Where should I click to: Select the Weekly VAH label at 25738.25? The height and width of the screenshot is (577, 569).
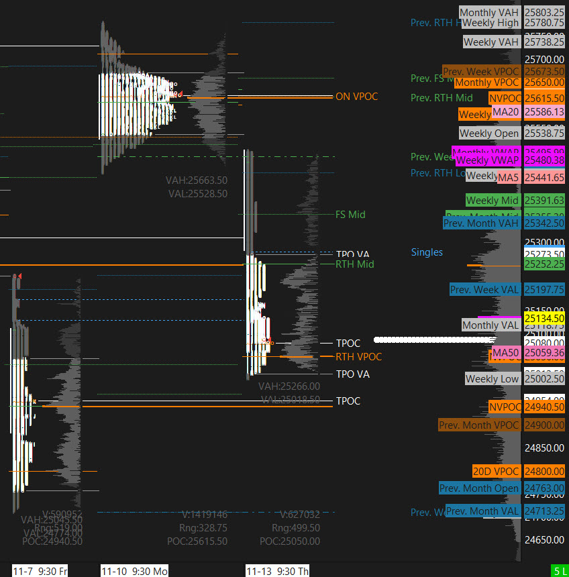pos(491,42)
